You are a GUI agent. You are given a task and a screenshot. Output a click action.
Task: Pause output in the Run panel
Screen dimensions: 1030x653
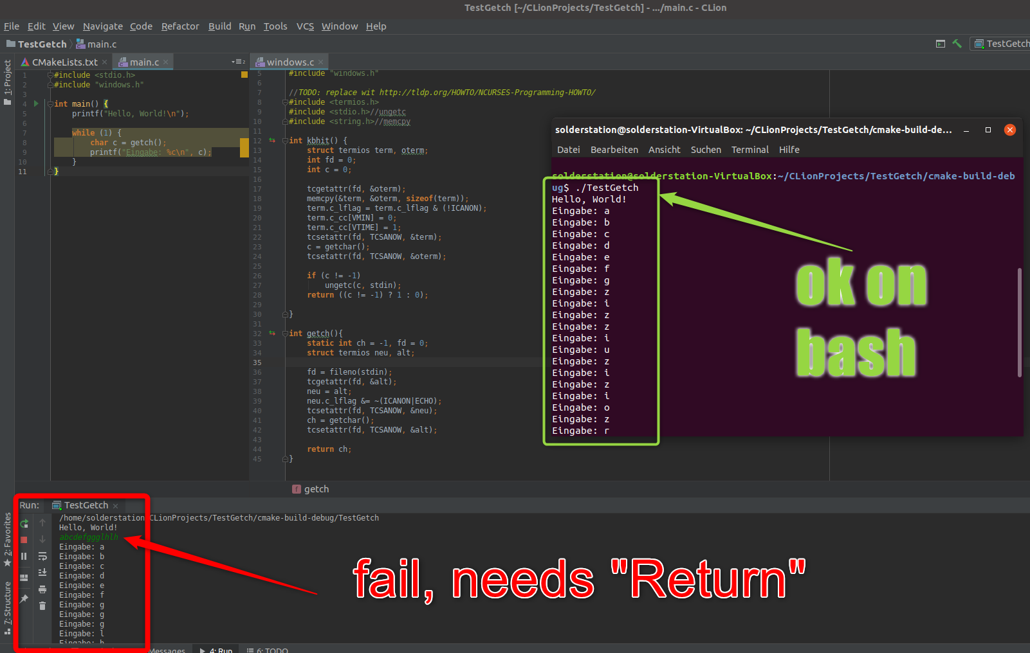[x=24, y=557]
